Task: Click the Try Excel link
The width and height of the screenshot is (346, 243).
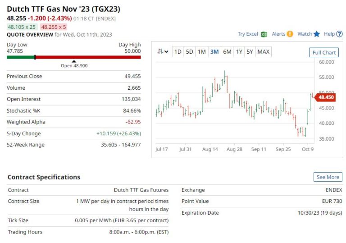Action: click(x=248, y=34)
